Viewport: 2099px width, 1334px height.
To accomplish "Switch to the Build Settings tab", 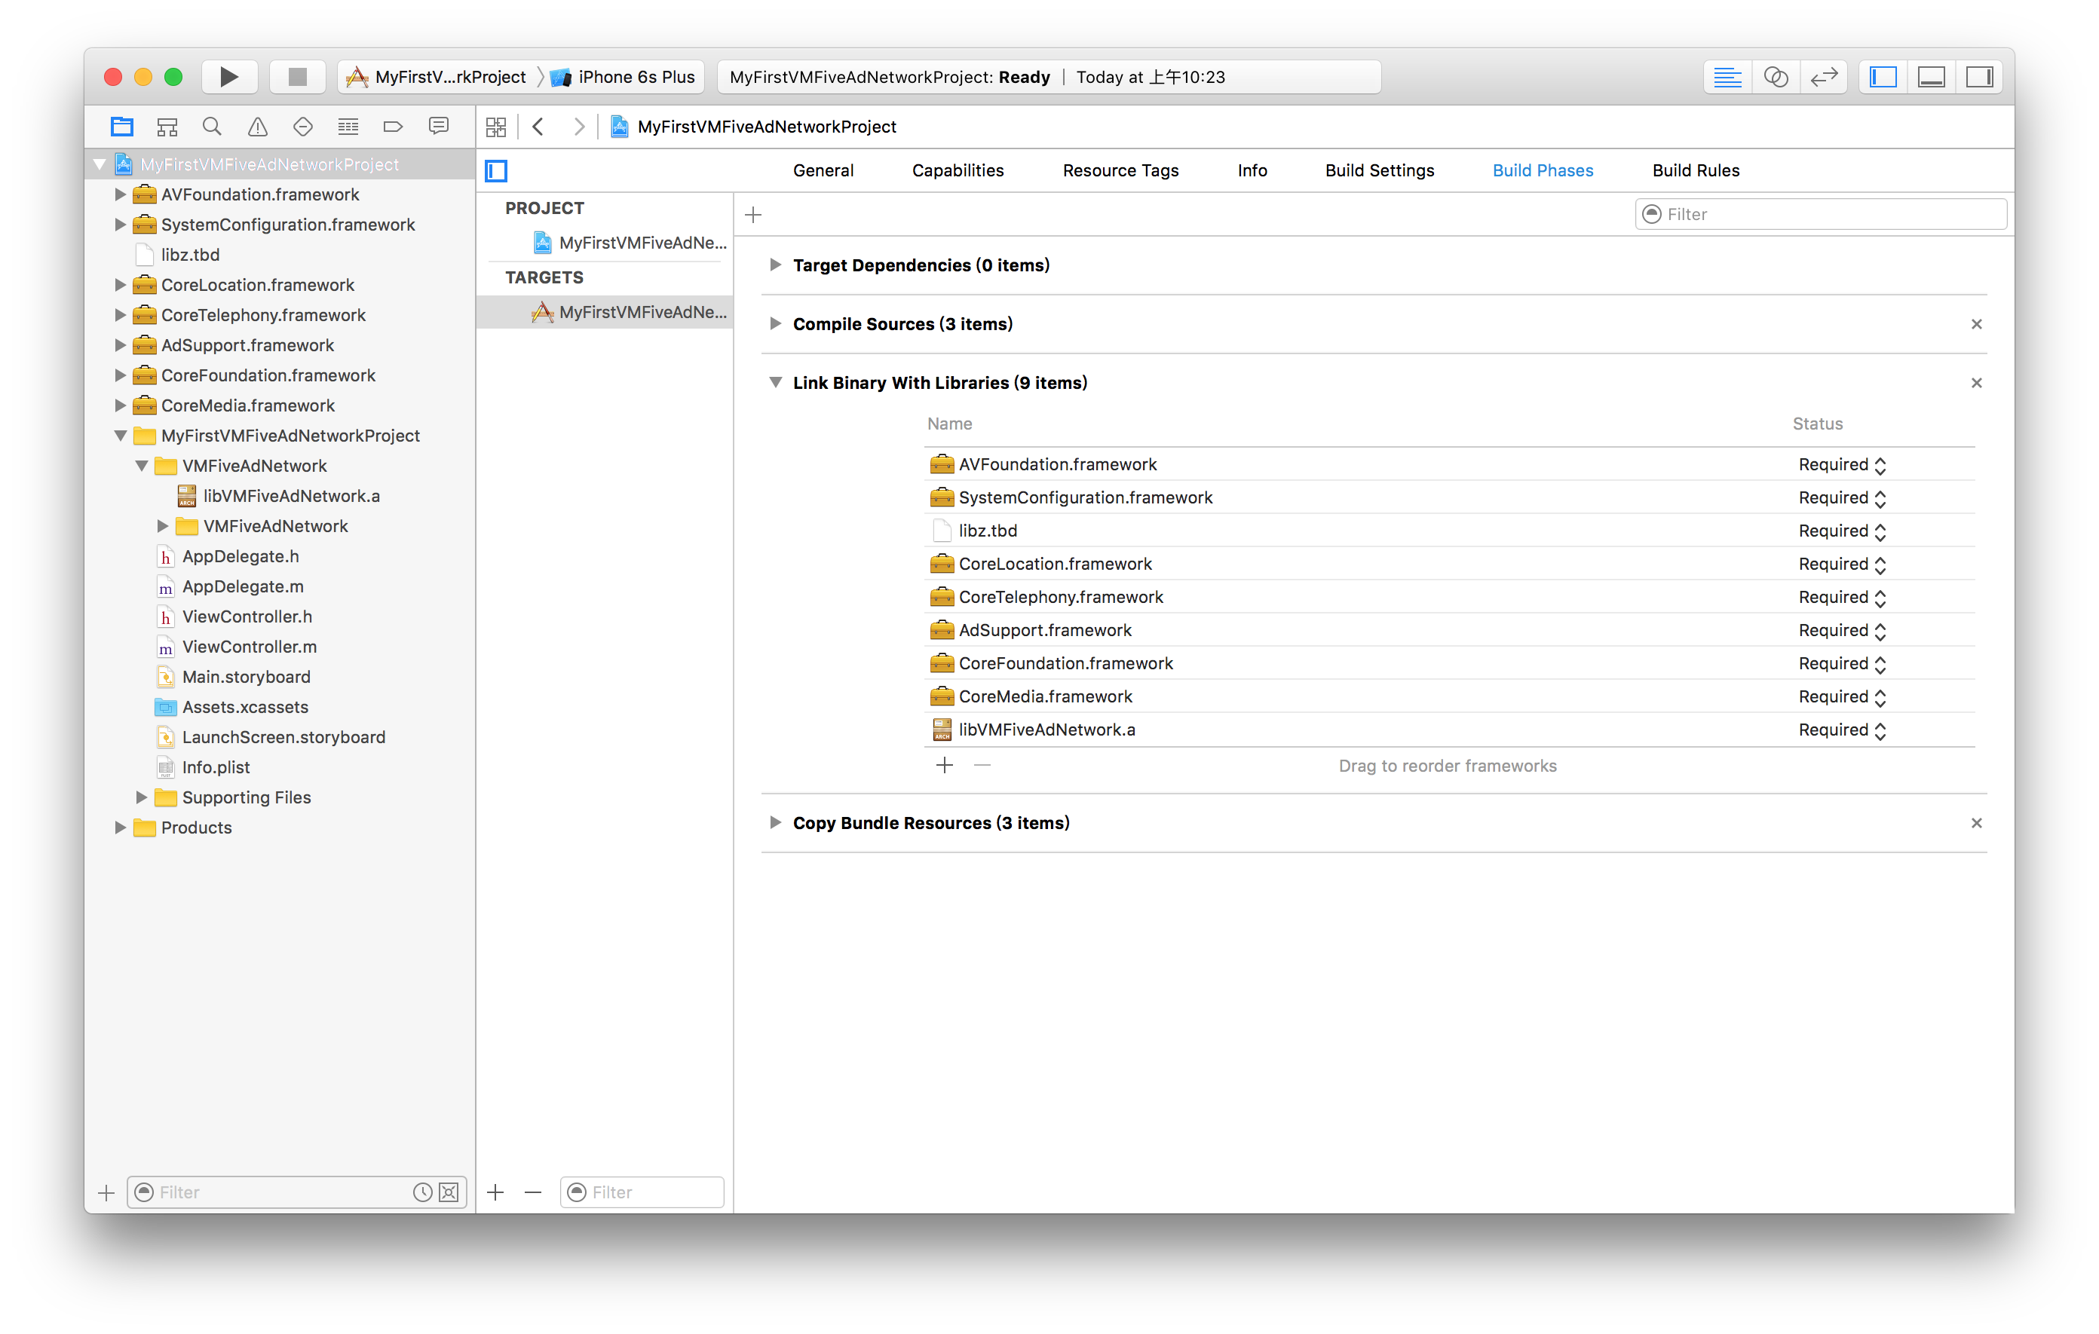I will pos(1379,171).
